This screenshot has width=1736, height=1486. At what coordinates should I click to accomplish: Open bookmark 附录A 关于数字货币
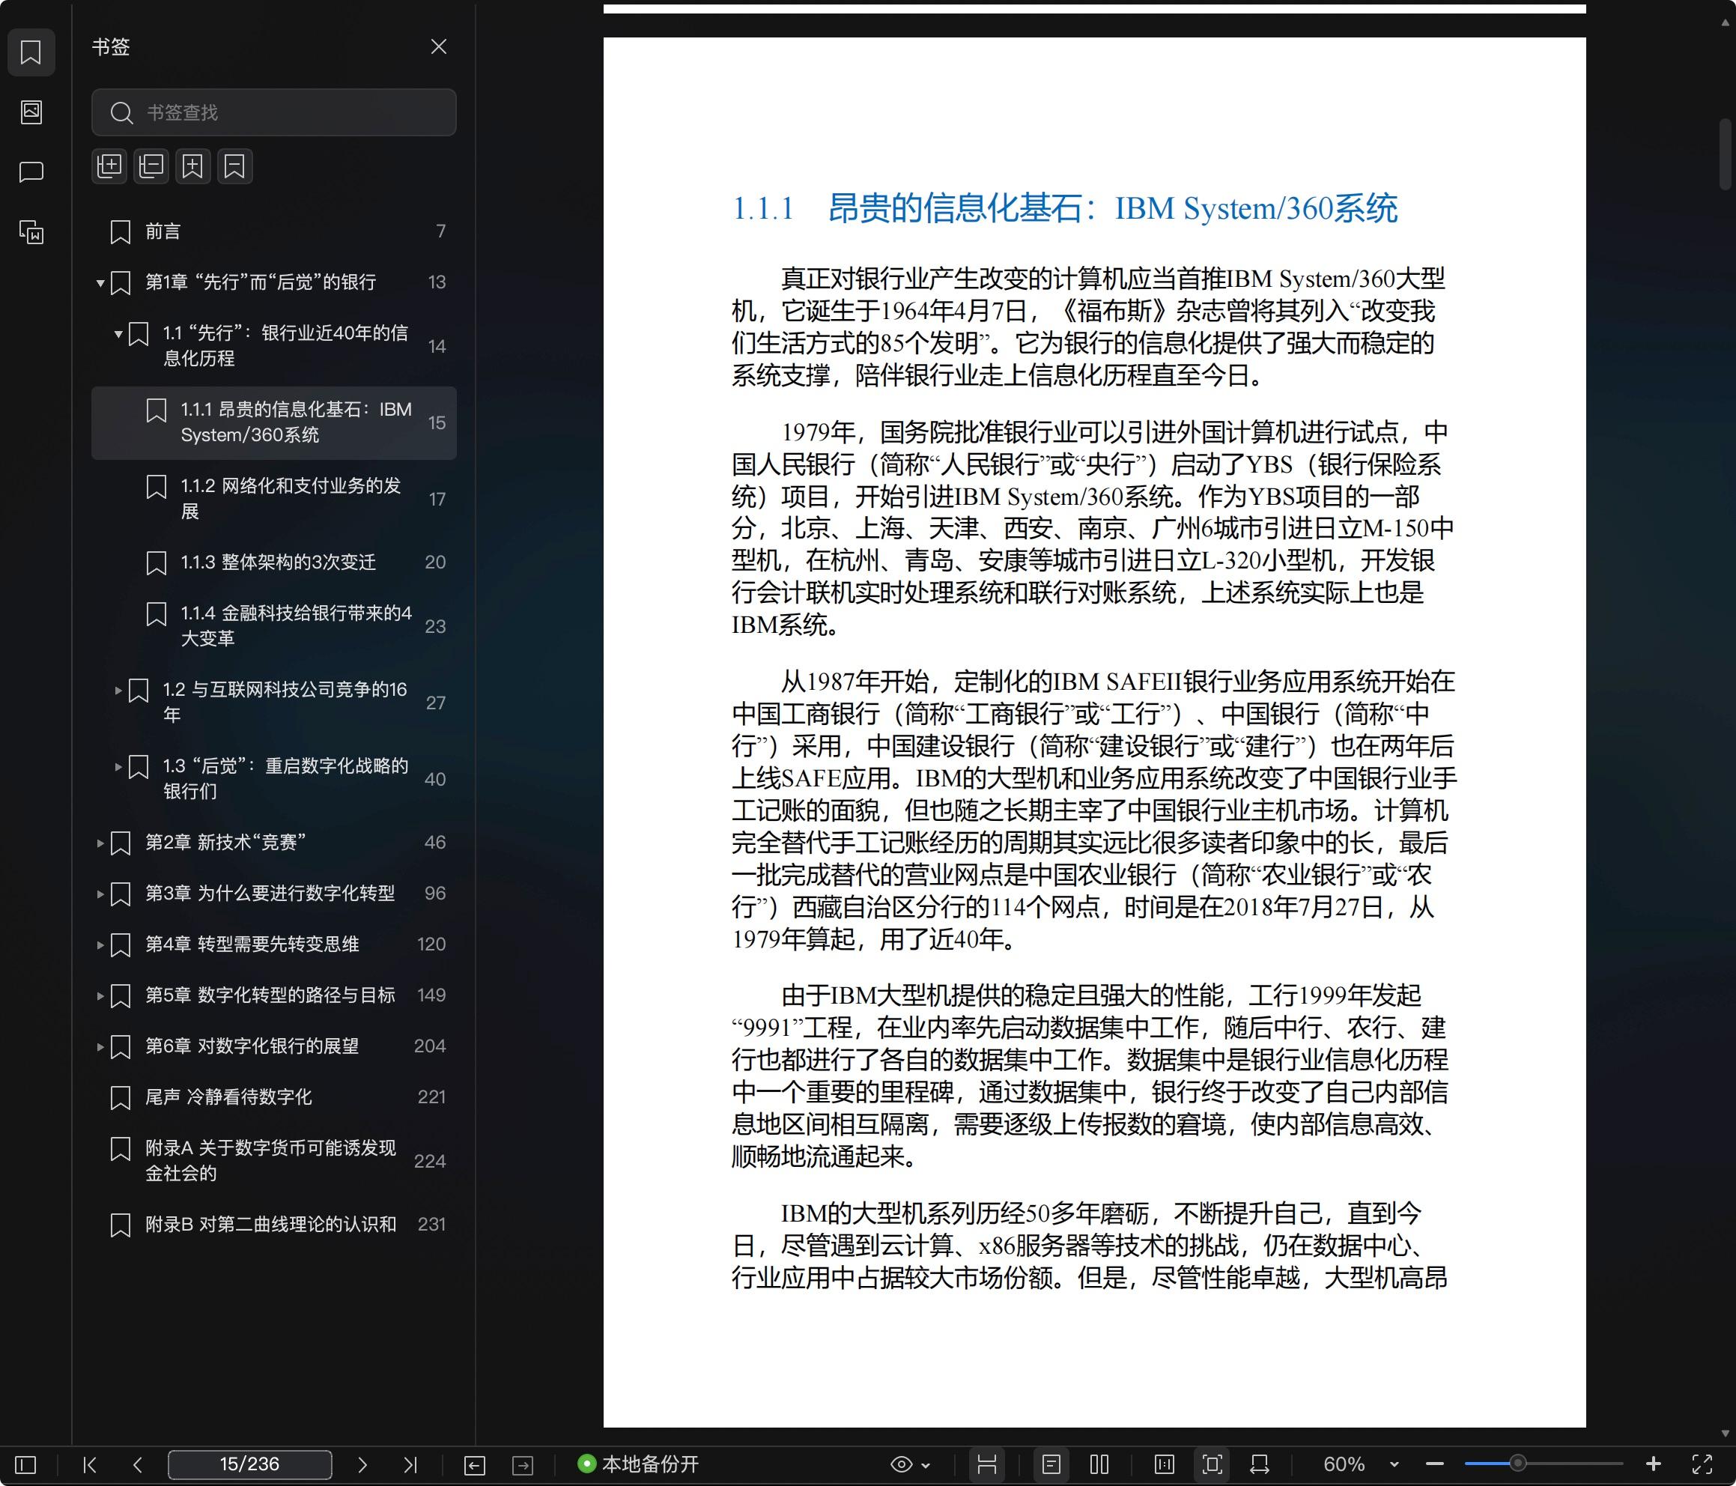(274, 1161)
